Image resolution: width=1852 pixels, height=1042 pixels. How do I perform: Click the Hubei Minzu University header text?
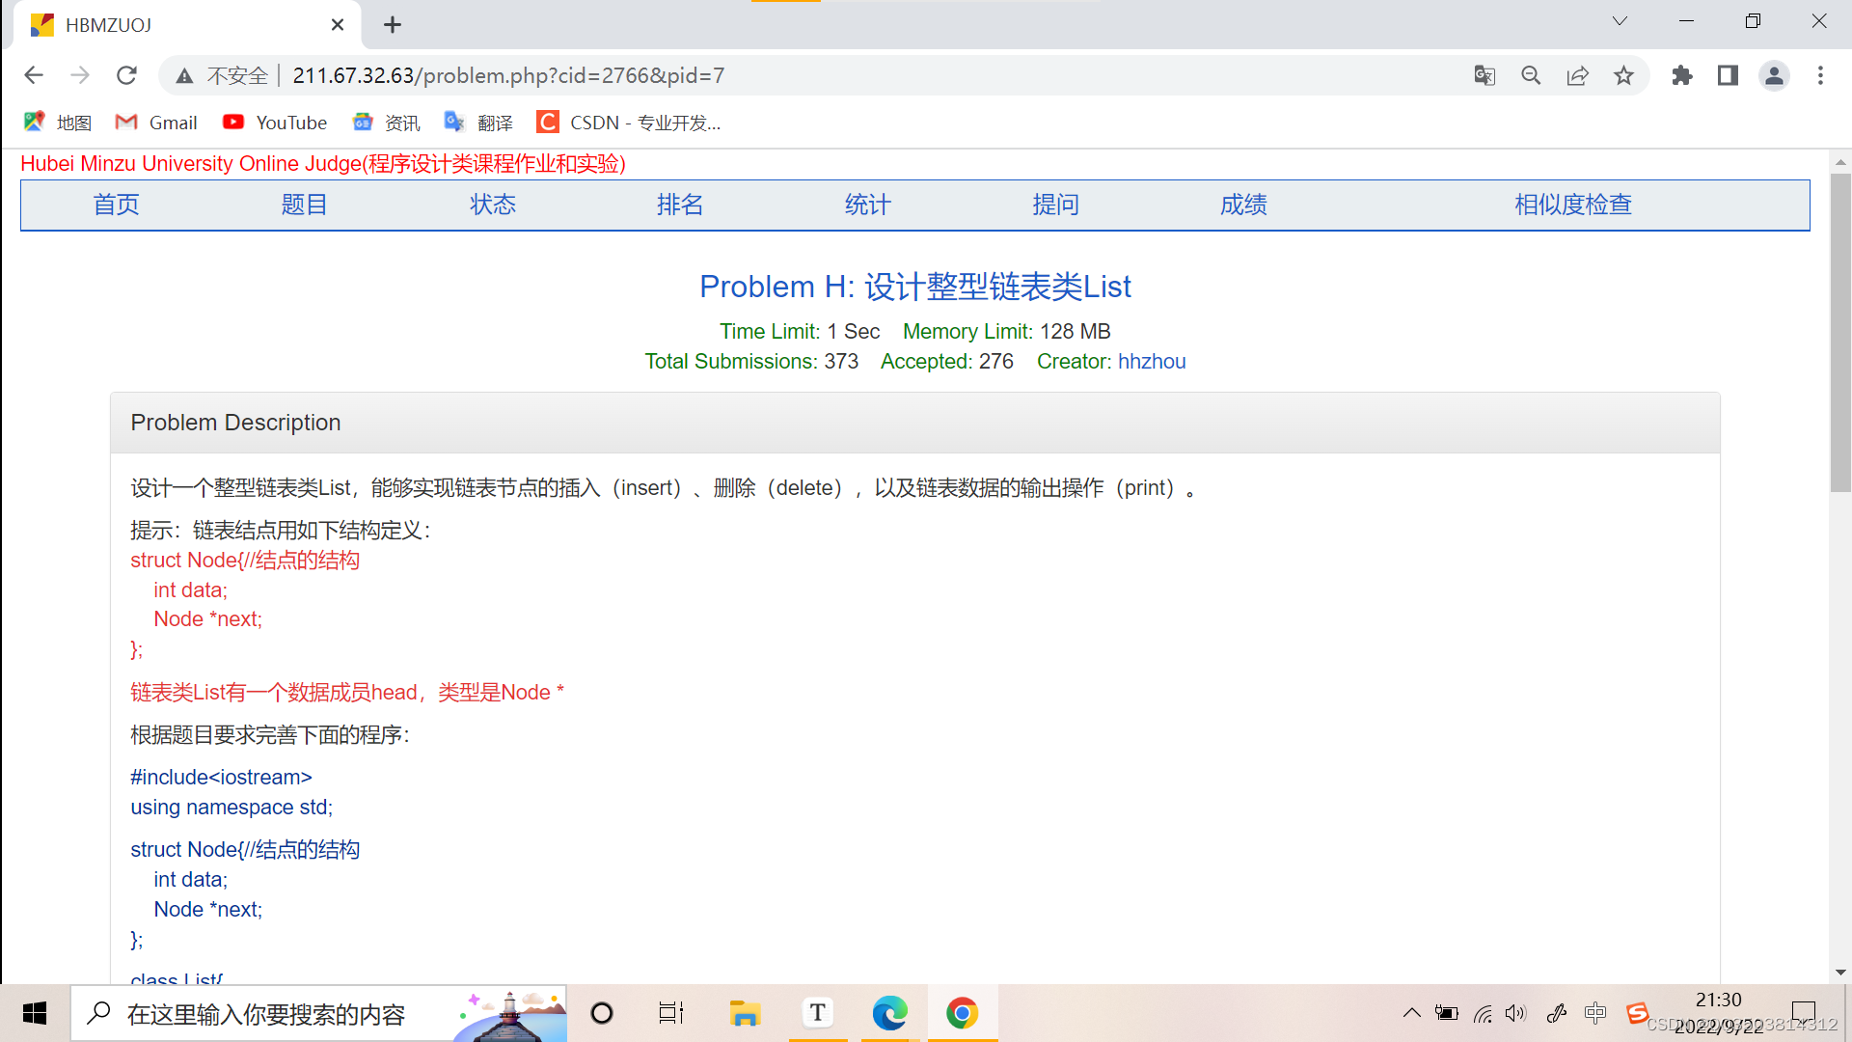[x=323, y=164]
